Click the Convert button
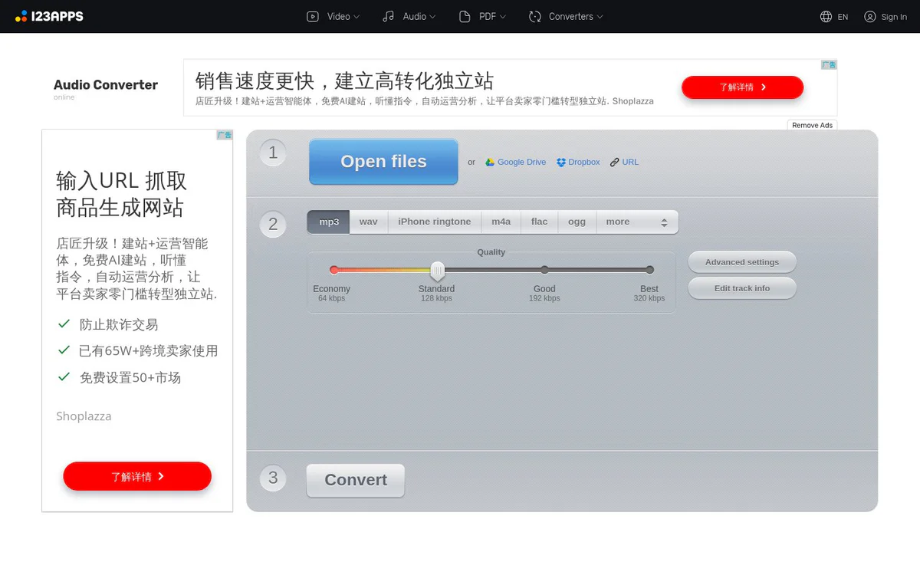Image resolution: width=920 pixels, height=575 pixels. click(x=356, y=480)
